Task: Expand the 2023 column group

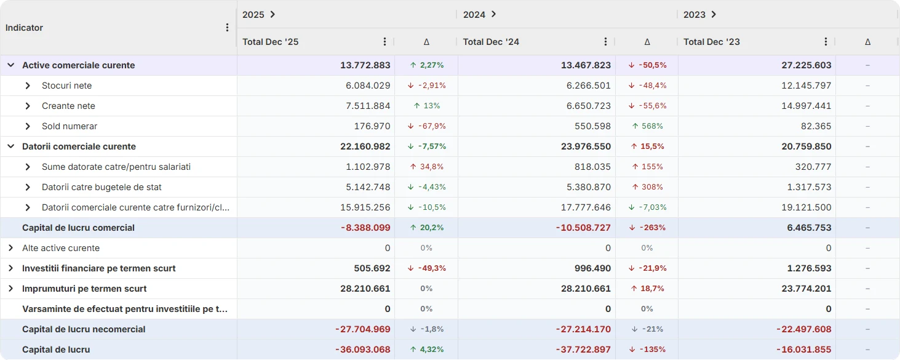Action: click(714, 14)
